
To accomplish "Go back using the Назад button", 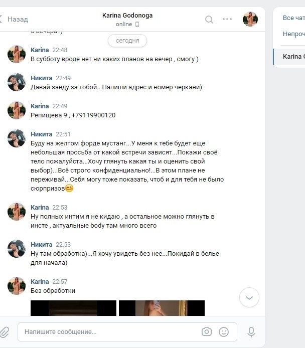I will point(14,20).
